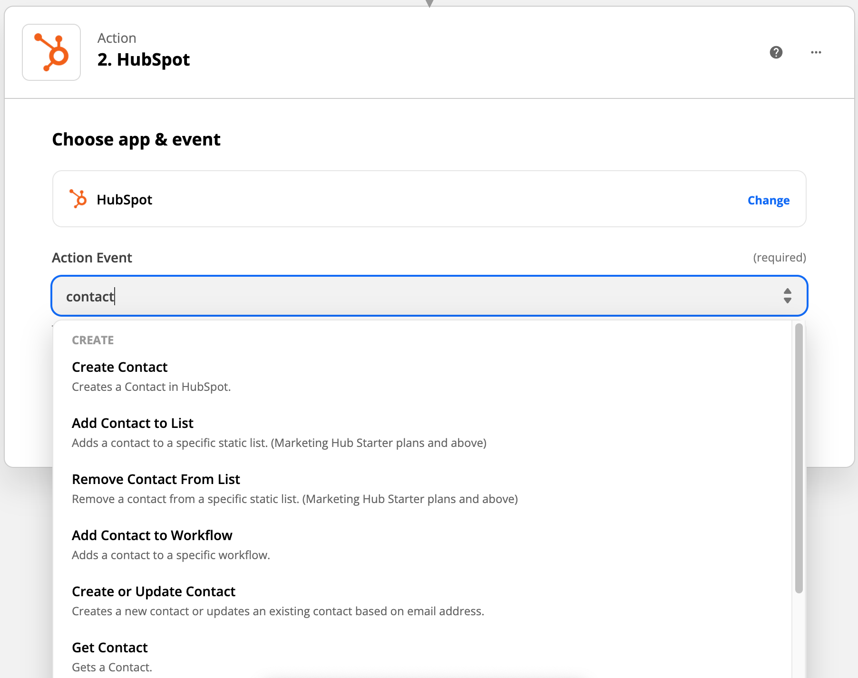Click the 'Choose app & event' heading
The height and width of the screenshot is (678, 858).
pos(136,140)
